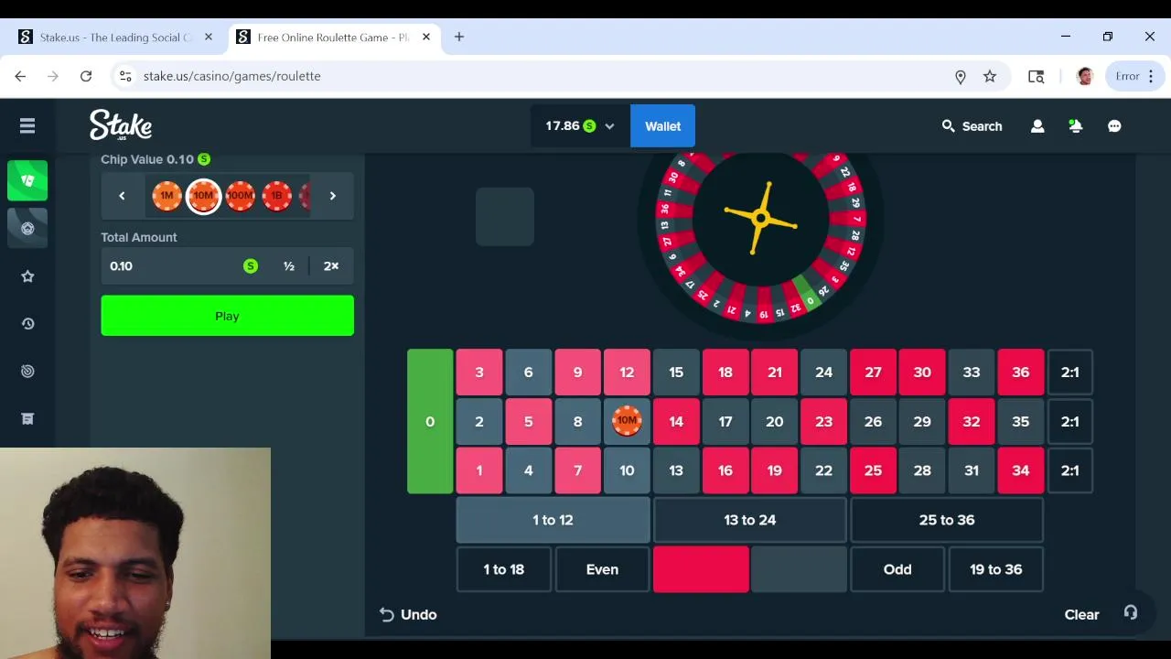Open the Chrome Error menu button
The image size is (1171, 659).
(1135, 76)
